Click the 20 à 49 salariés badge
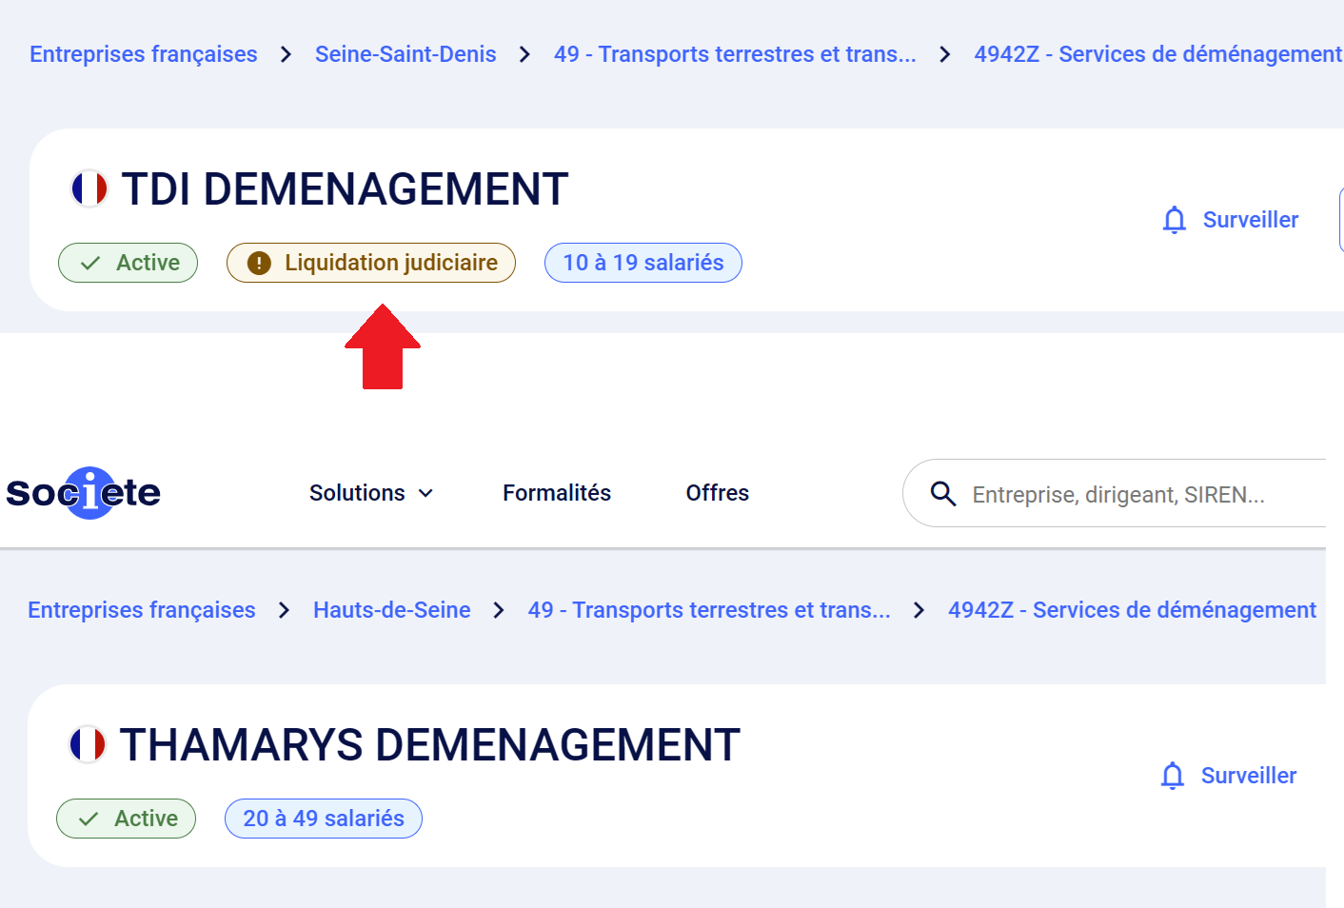This screenshot has height=908, width=1344. pyautogui.click(x=324, y=819)
